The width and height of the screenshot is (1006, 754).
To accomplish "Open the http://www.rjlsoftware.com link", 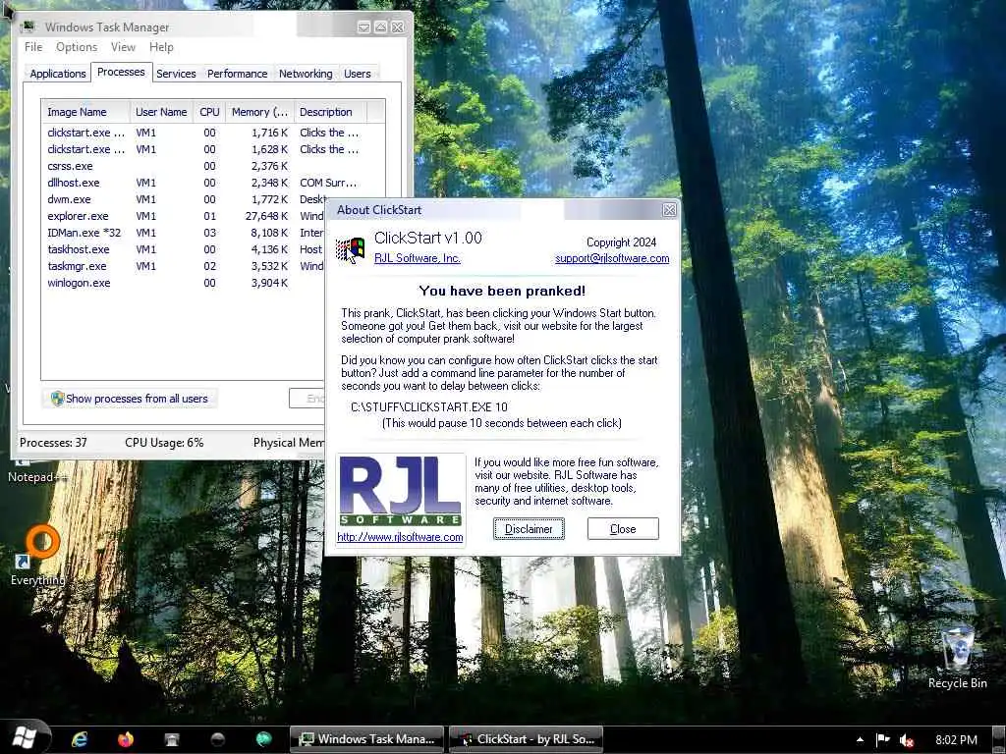I will coord(400,537).
